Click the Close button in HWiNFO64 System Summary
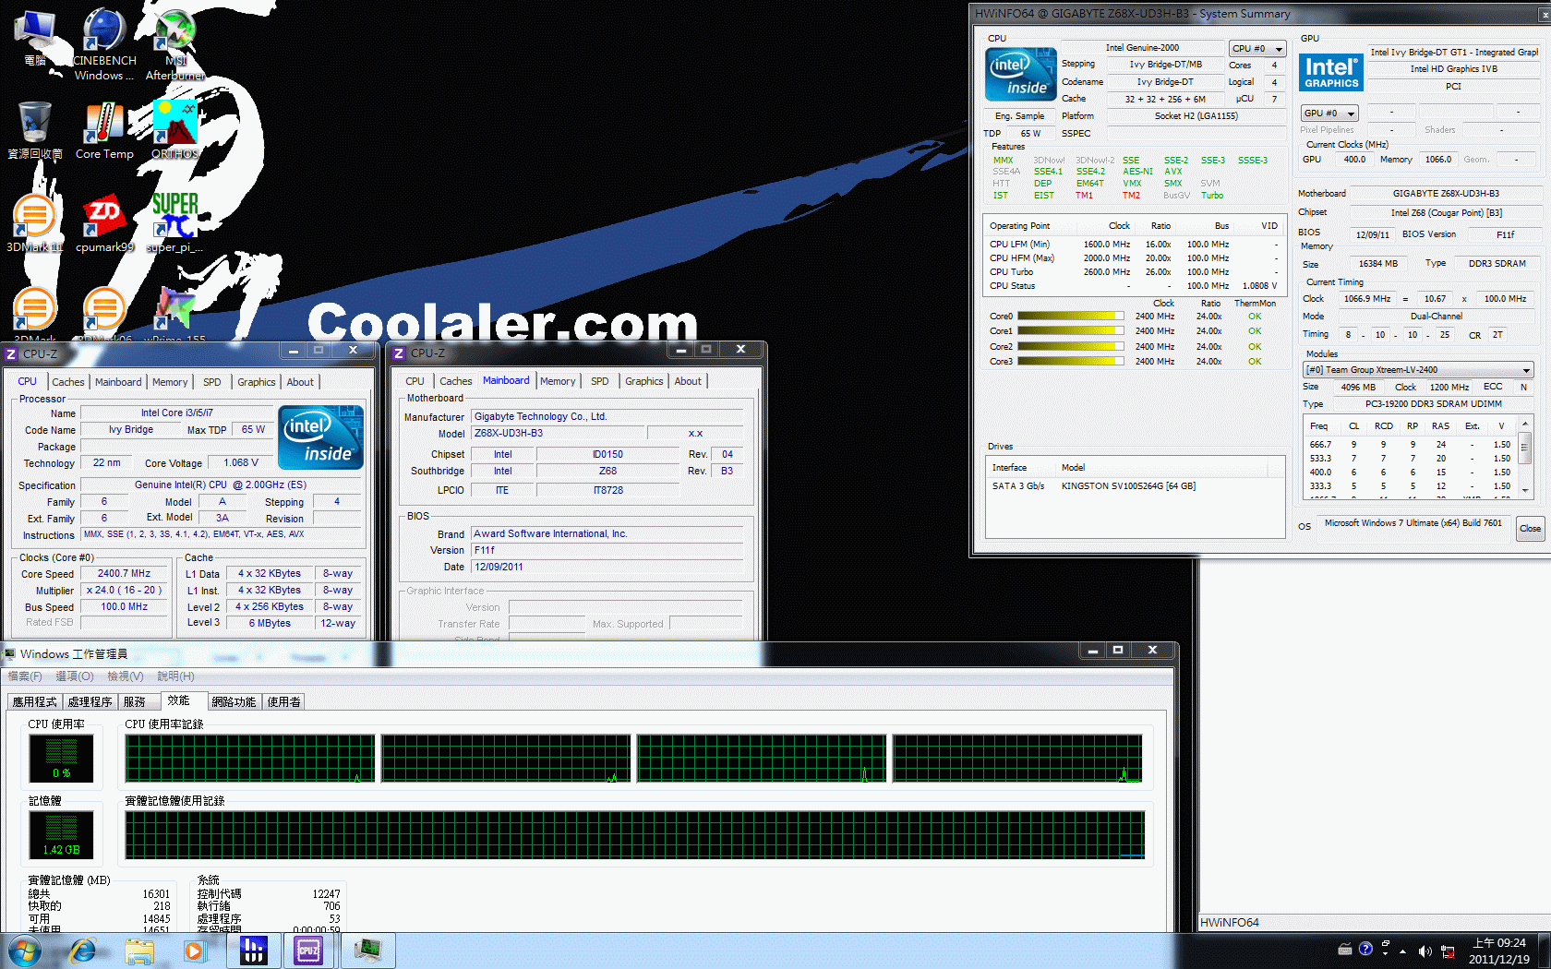The image size is (1551, 969). [1531, 529]
